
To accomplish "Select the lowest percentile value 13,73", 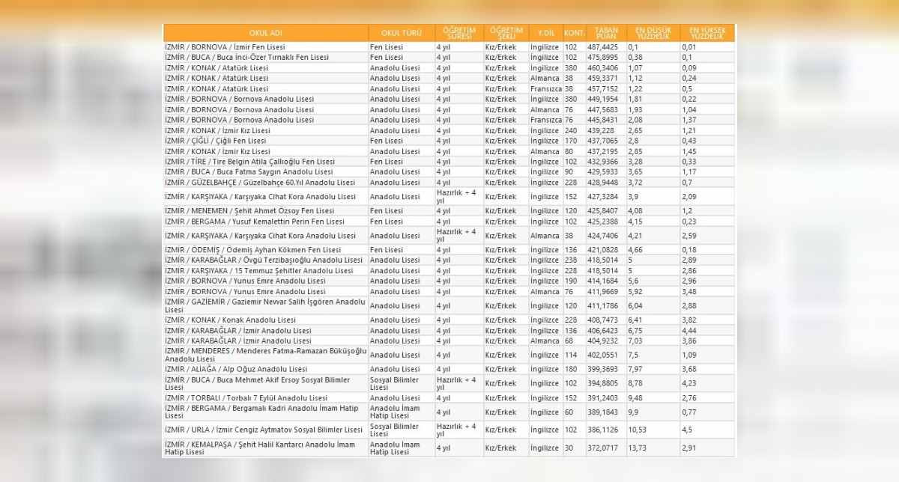I will (x=637, y=448).
